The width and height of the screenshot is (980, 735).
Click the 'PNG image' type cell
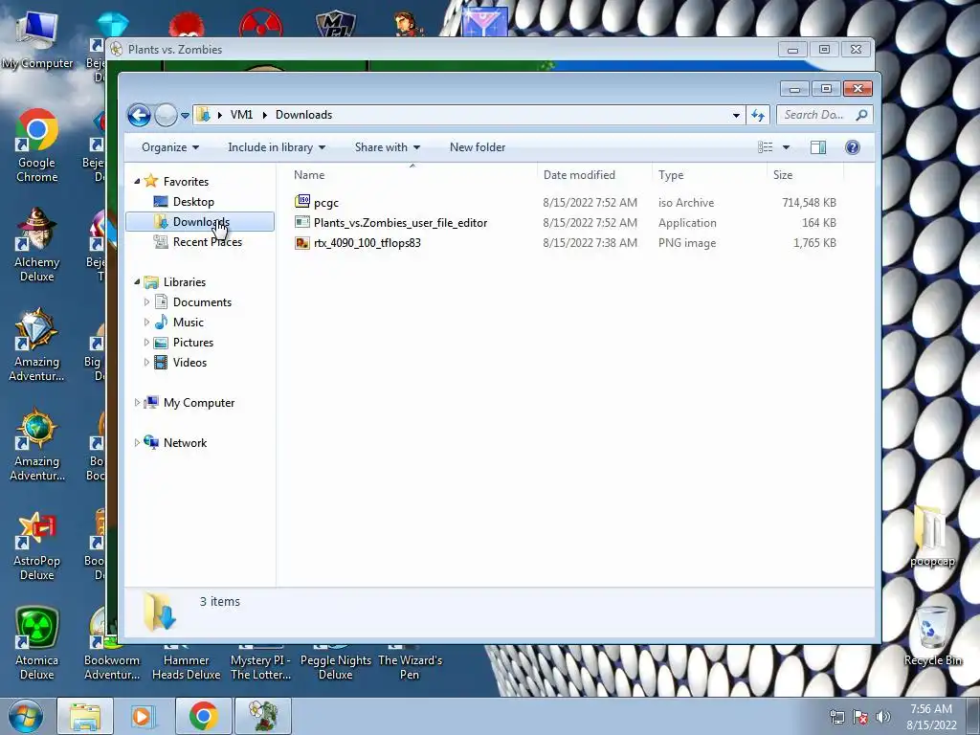[687, 243]
